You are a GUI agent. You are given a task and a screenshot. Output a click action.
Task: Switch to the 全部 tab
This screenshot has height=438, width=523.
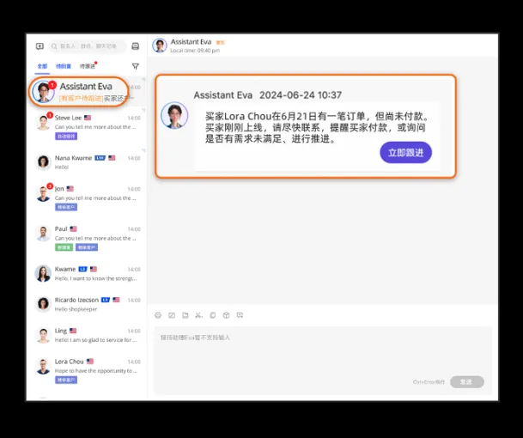(x=42, y=66)
